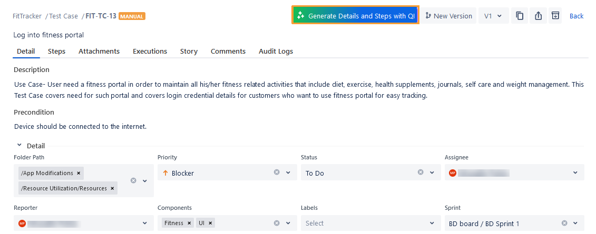Click the copy test case icon
This screenshot has width=596, height=234.
pyautogui.click(x=520, y=16)
